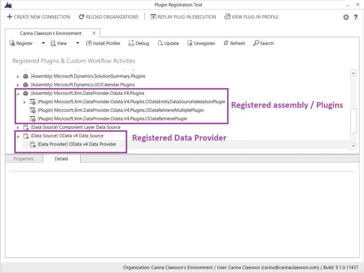Expand the Component Layer Data Source node

point(18,127)
